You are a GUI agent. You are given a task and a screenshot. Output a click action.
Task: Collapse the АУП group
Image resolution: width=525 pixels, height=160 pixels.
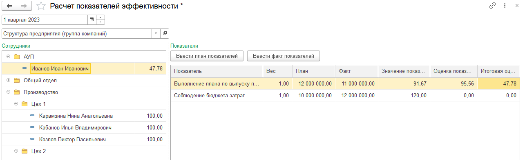(8, 57)
